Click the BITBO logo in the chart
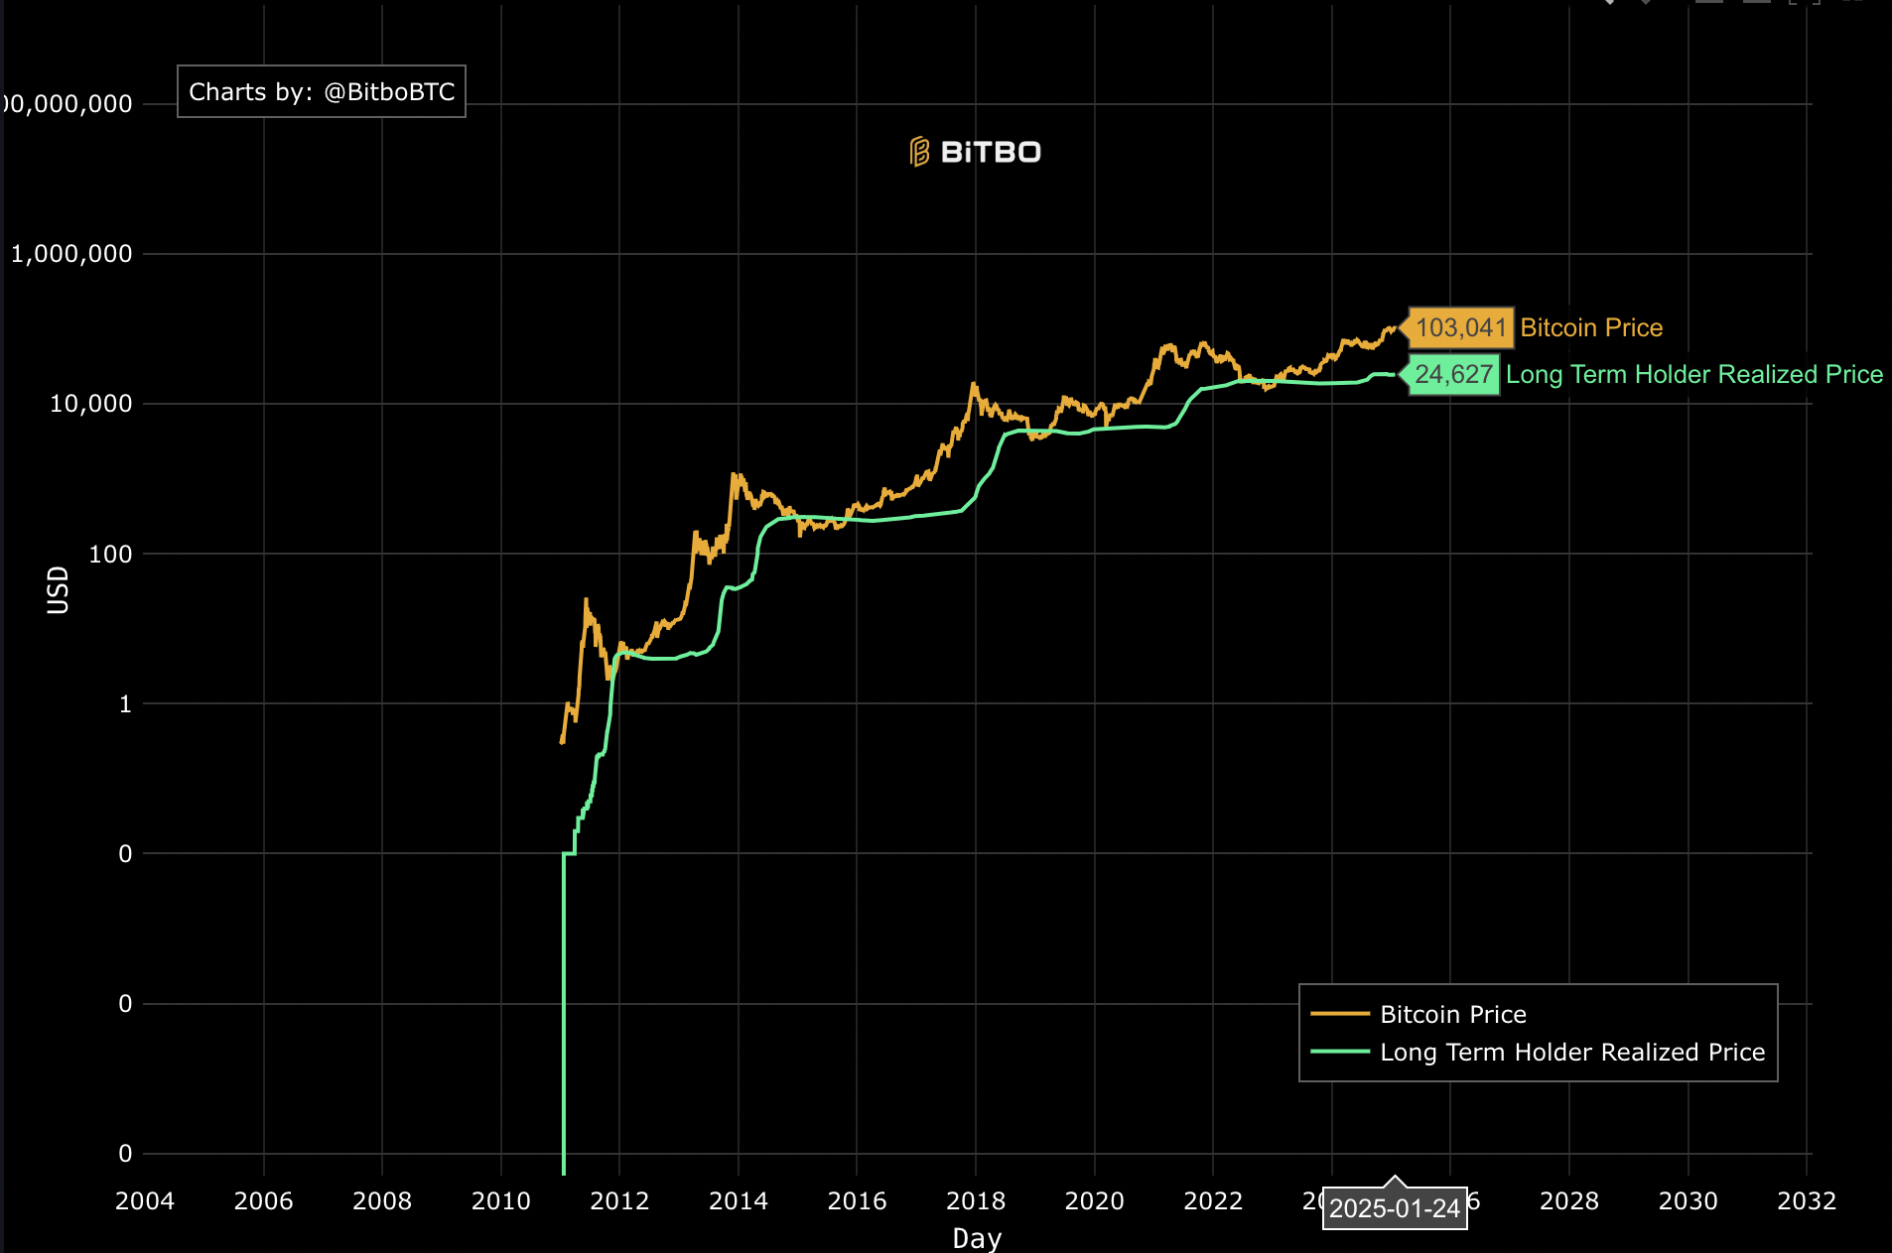 click(x=976, y=152)
